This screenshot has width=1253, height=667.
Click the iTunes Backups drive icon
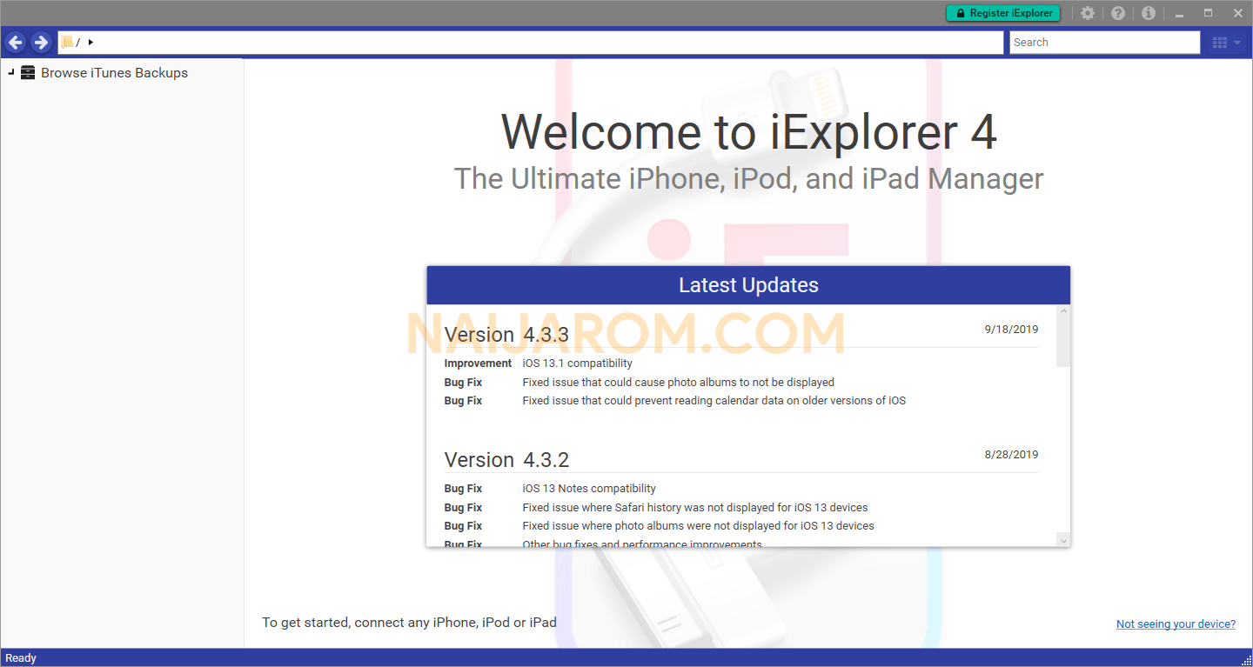[x=28, y=73]
